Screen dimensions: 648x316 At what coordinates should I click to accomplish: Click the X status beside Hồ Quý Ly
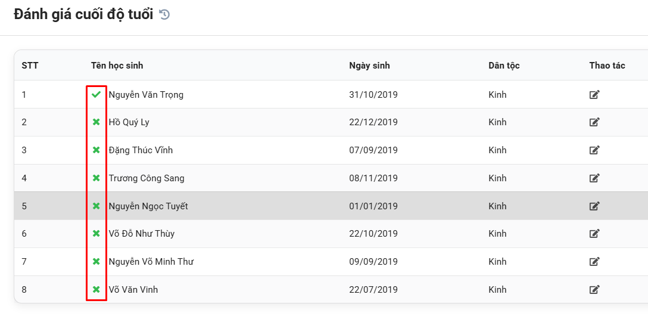point(96,122)
